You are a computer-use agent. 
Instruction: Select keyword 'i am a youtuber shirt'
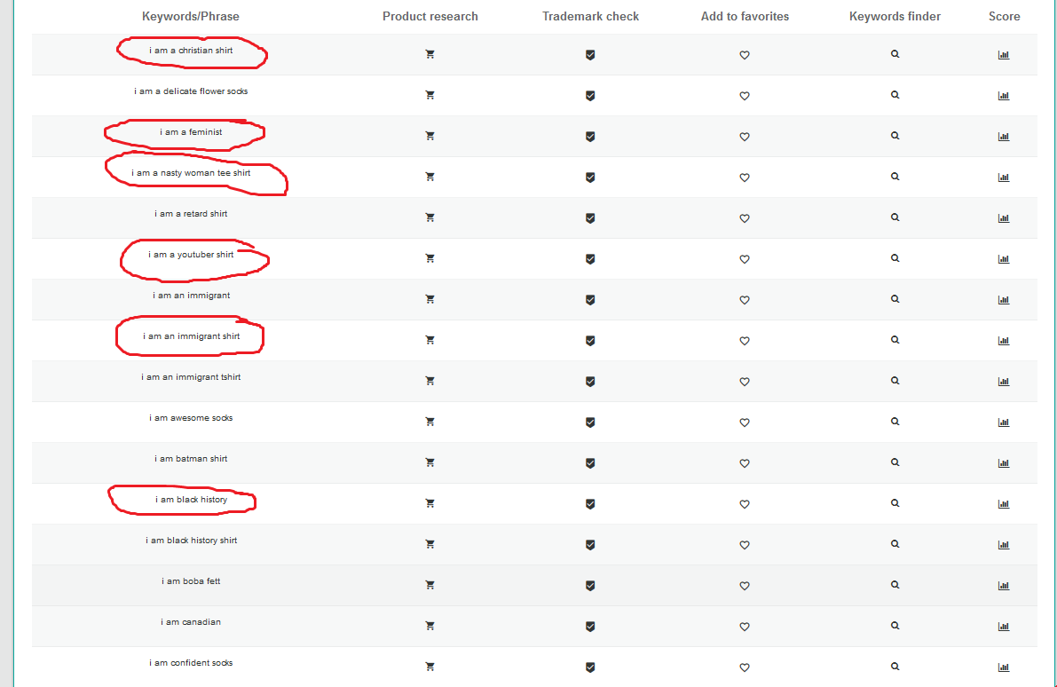click(x=191, y=255)
